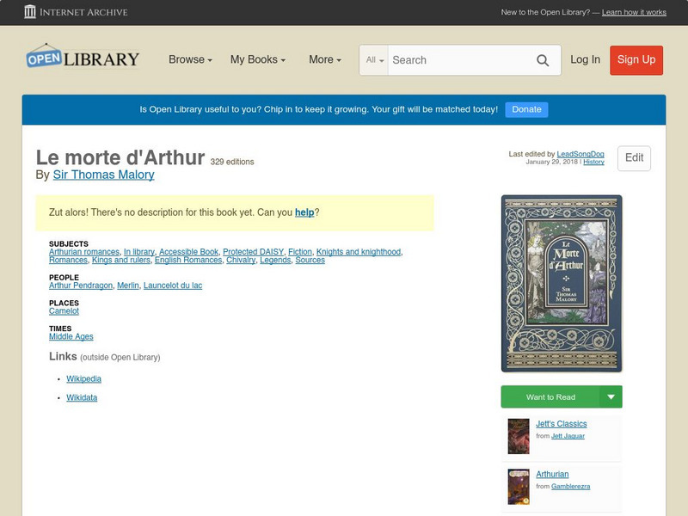Open the My Books menu
Image resolution: width=688 pixels, height=516 pixels.
point(260,60)
